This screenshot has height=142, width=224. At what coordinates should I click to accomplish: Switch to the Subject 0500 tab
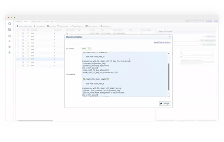pos(49,21)
